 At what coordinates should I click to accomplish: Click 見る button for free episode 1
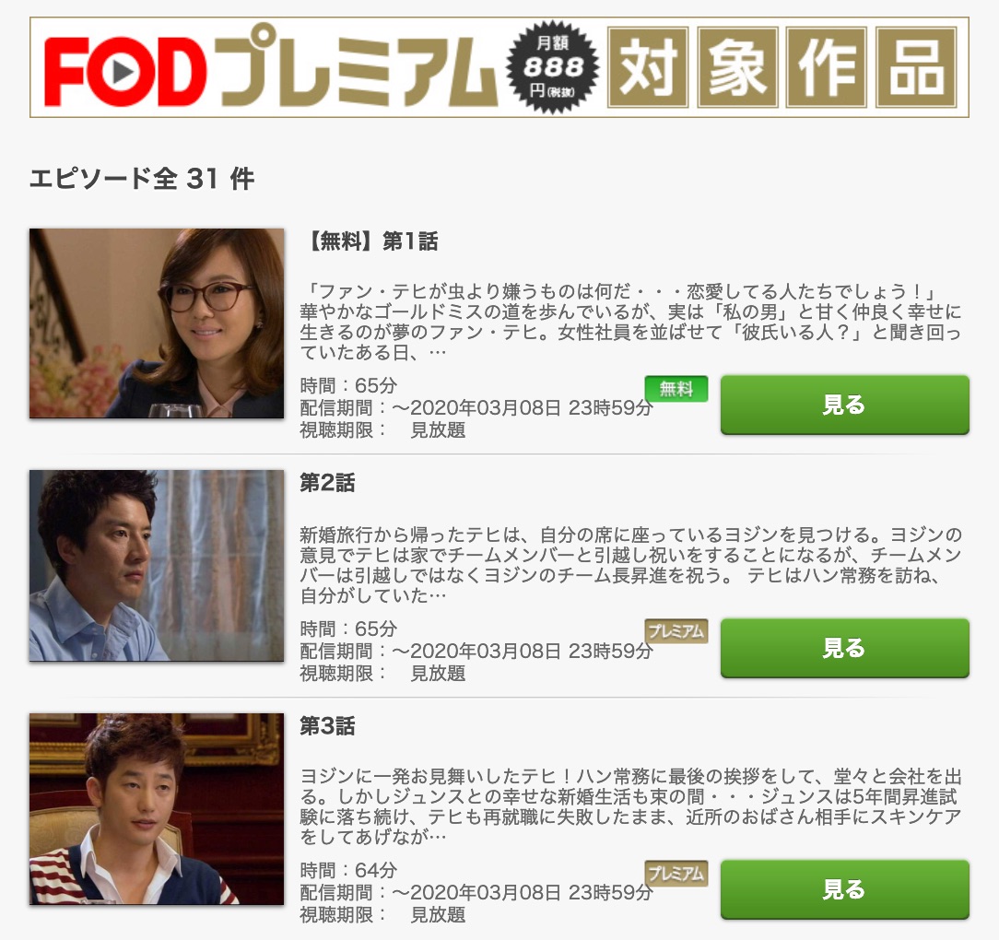pyautogui.click(x=845, y=405)
